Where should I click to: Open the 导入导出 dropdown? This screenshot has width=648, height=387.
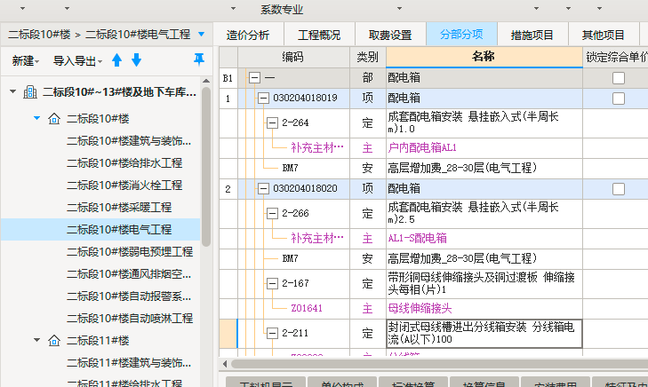77,61
